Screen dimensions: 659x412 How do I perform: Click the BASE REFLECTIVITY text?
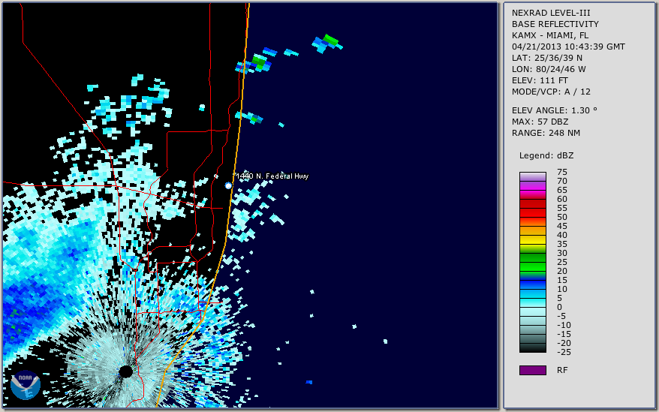click(x=555, y=24)
